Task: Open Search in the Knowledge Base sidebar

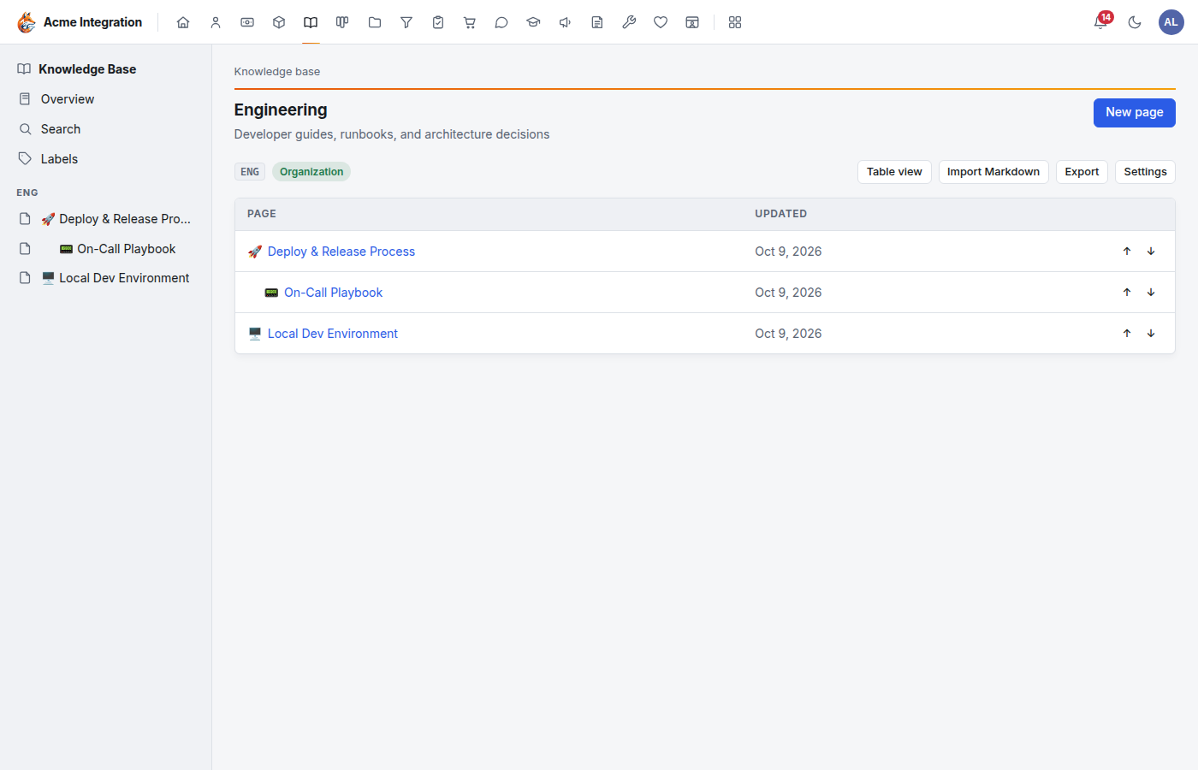Action: [x=106, y=129]
